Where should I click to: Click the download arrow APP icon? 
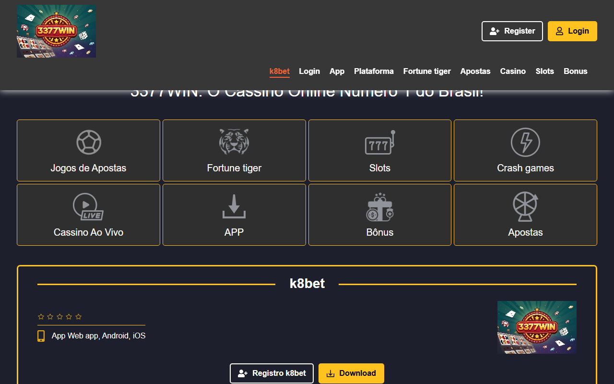coord(234,206)
